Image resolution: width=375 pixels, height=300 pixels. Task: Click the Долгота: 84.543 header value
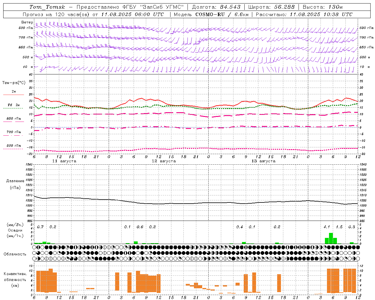(x=216, y=7)
